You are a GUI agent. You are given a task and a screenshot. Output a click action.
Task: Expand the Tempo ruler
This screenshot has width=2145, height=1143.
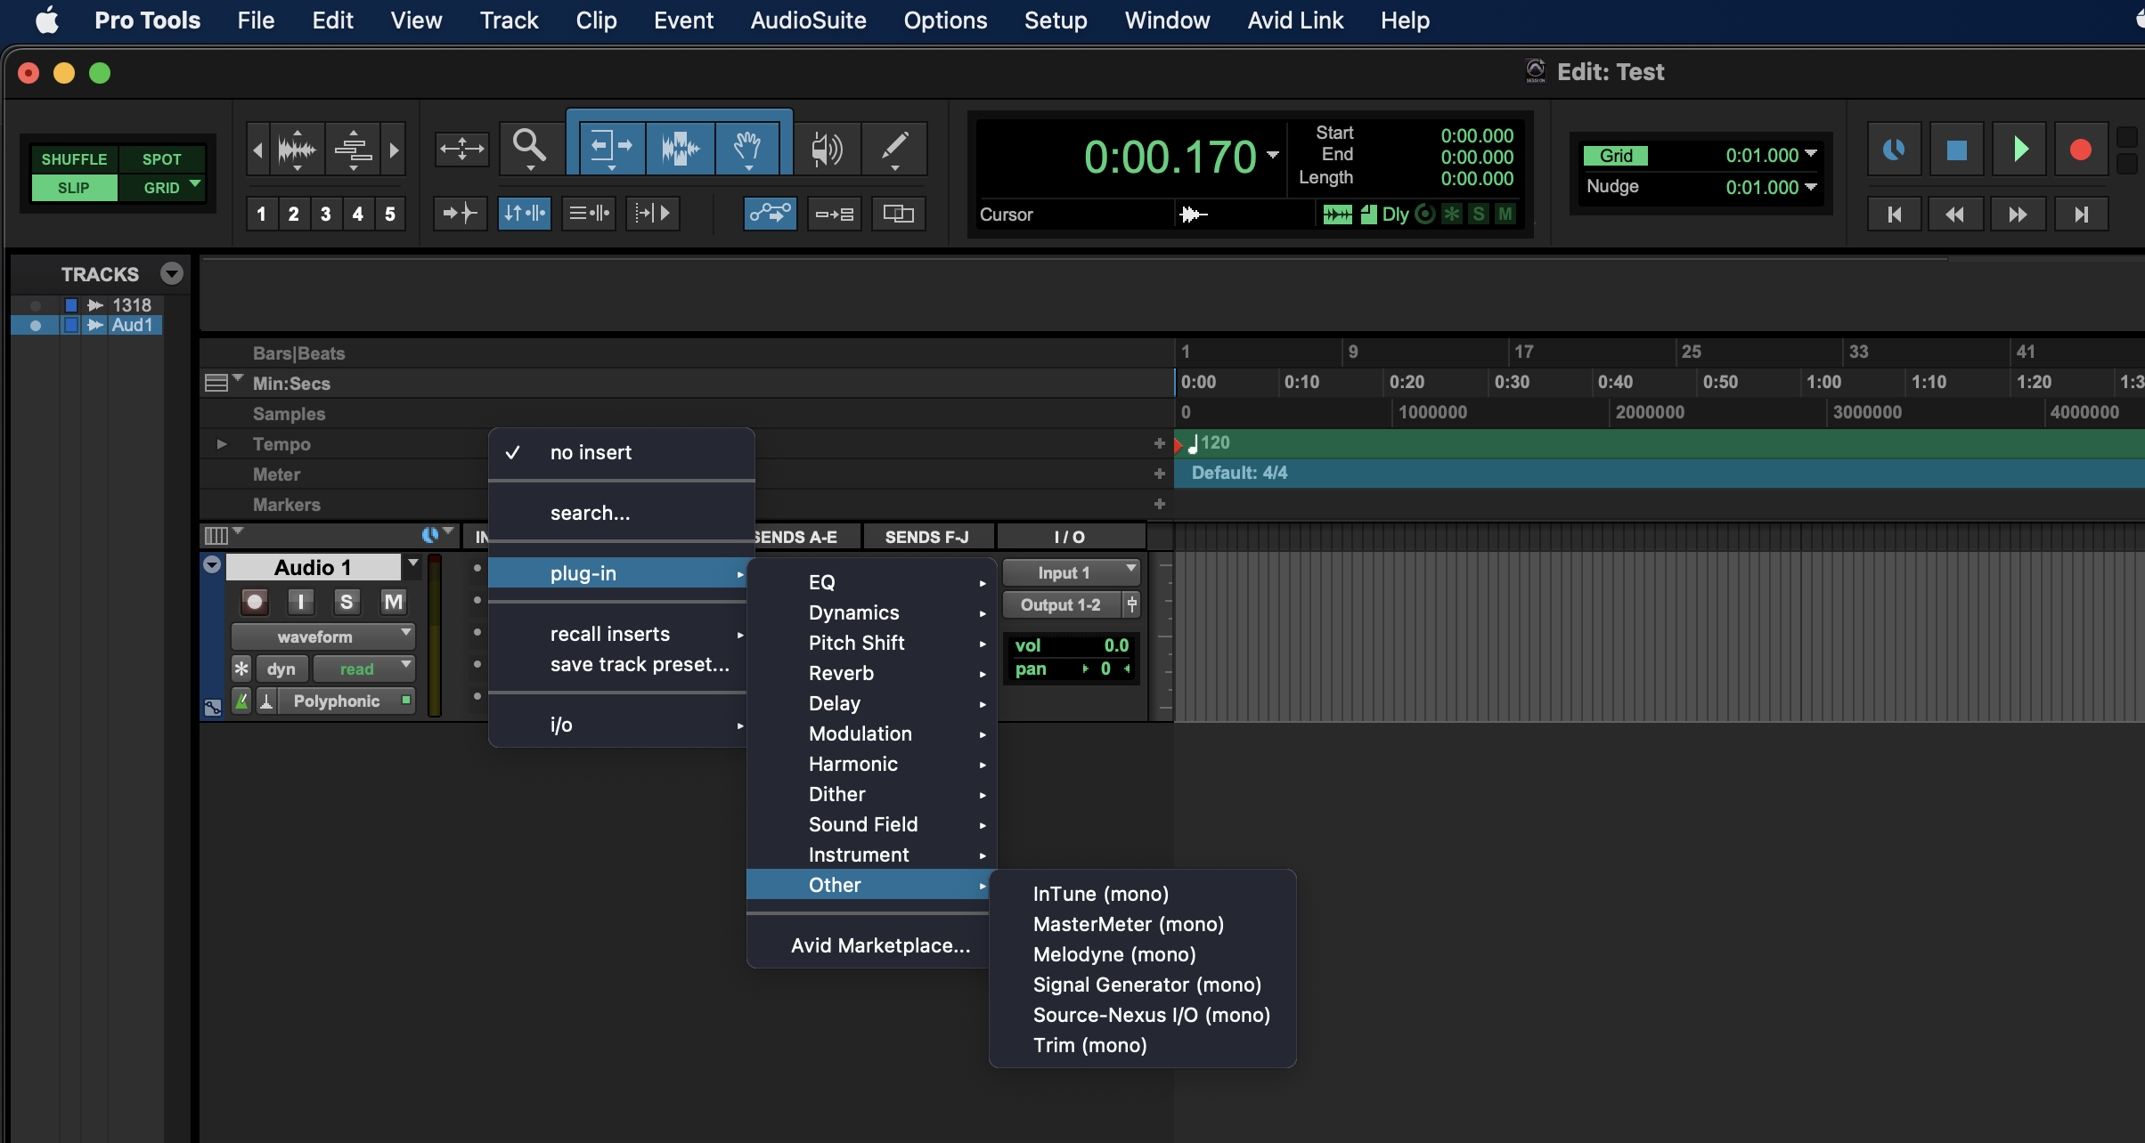pyautogui.click(x=222, y=443)
